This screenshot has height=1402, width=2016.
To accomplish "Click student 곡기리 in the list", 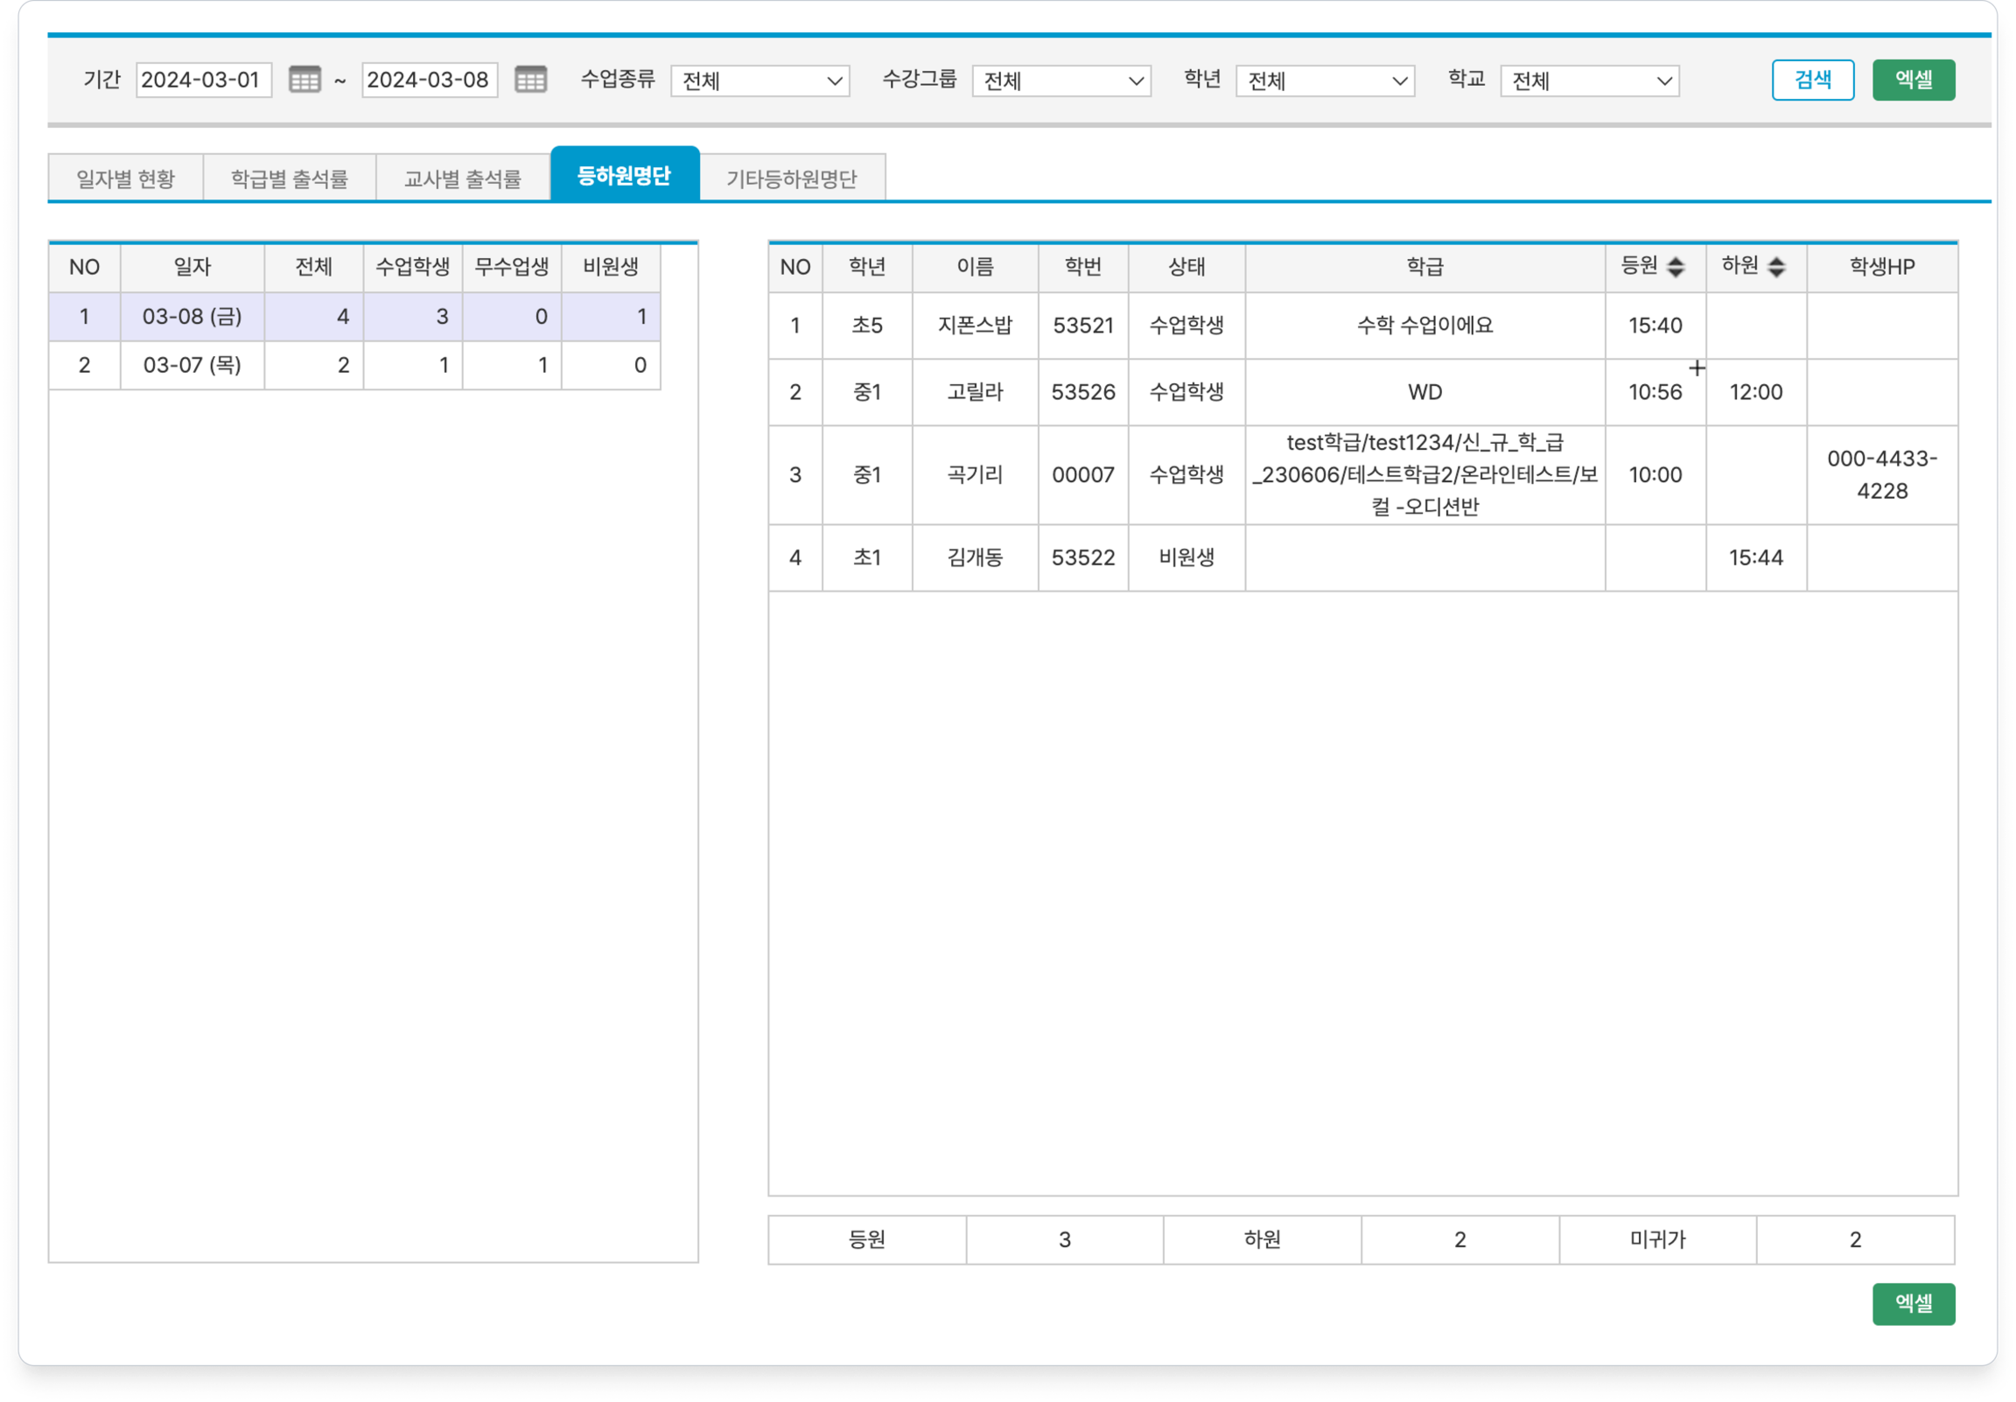I will tap(975, 475).
